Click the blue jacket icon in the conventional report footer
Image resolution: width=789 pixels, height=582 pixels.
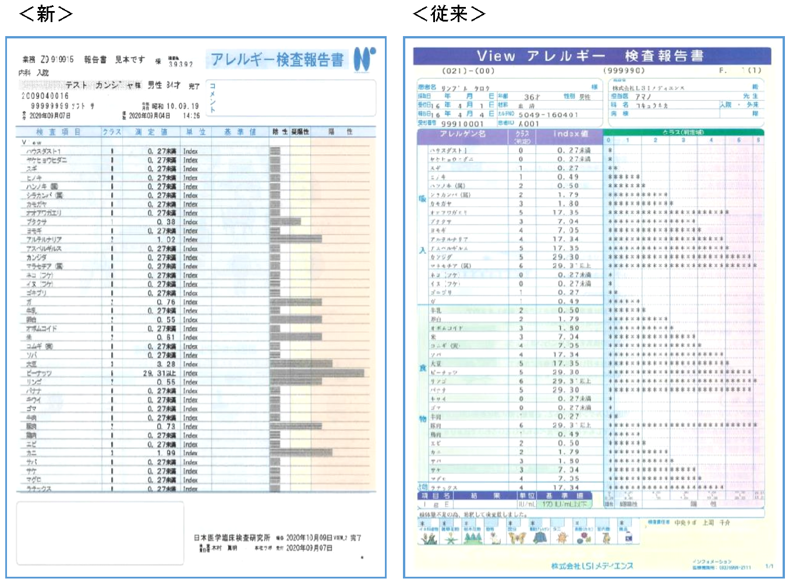pyautogui.click(x=539, y=538)
